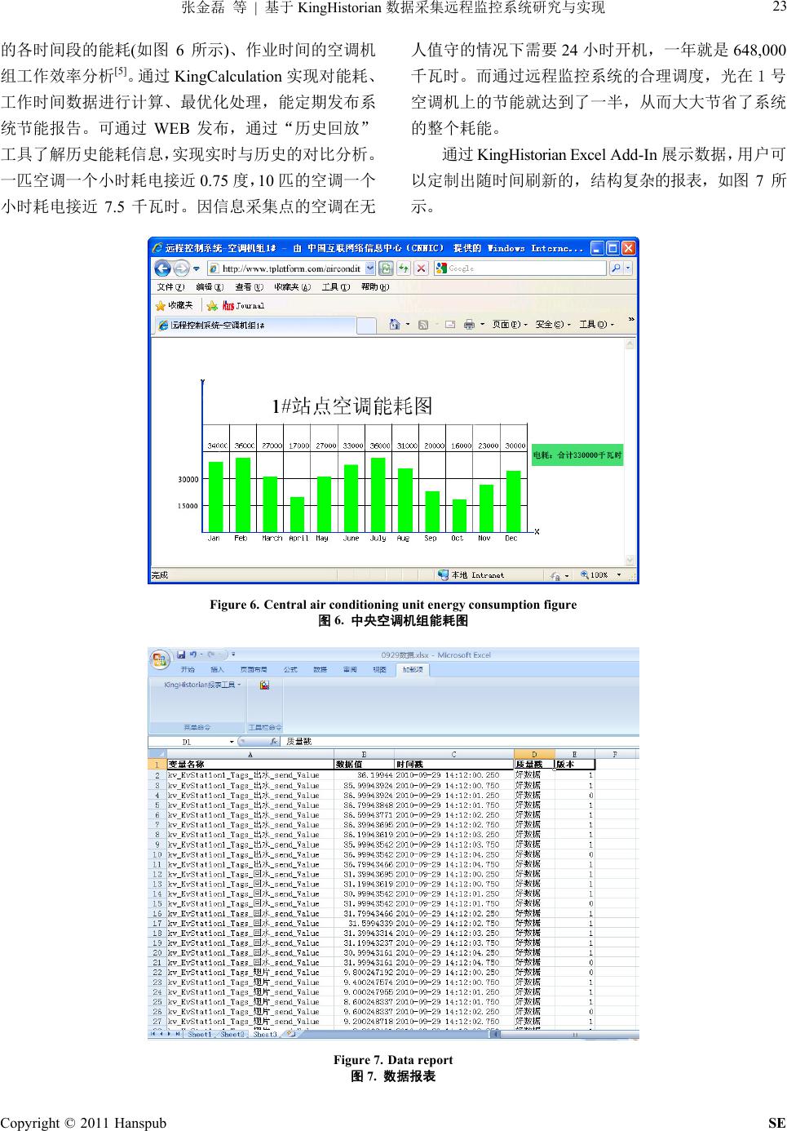
Task: Click the IE Stop loading X icon
Action: [x=421, y=268]
